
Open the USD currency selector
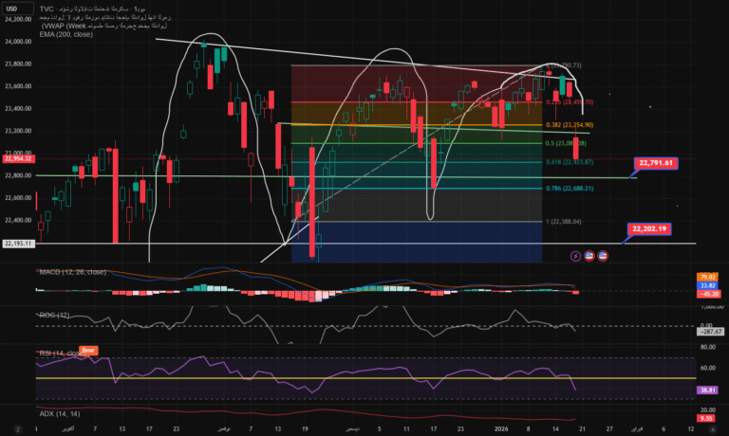pyautogui.click(x=12, y=9)
